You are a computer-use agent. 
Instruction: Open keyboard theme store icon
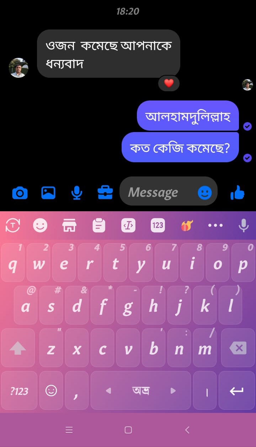(69, 225)
